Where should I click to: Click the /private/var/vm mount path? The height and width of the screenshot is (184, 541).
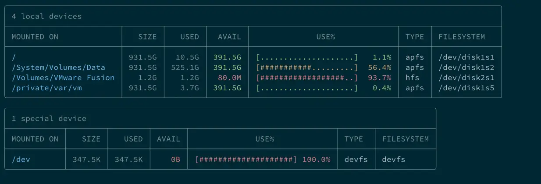[x=47, y=88]
